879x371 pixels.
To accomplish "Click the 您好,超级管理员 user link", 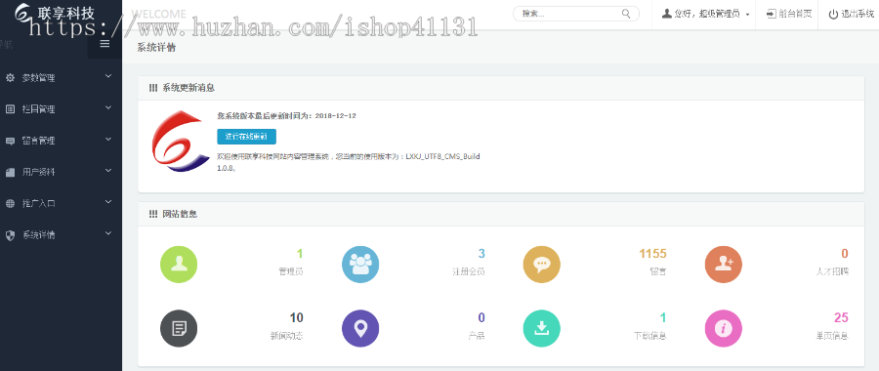I will pos(707,14).
